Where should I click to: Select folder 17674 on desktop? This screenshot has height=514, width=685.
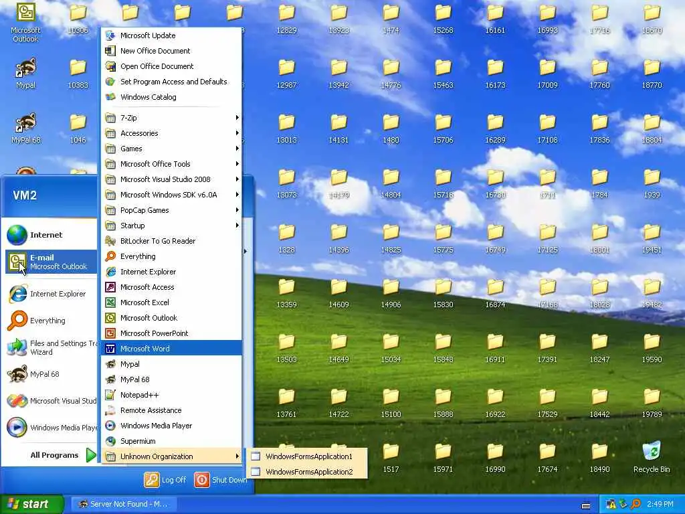click(x=547, y=458)
